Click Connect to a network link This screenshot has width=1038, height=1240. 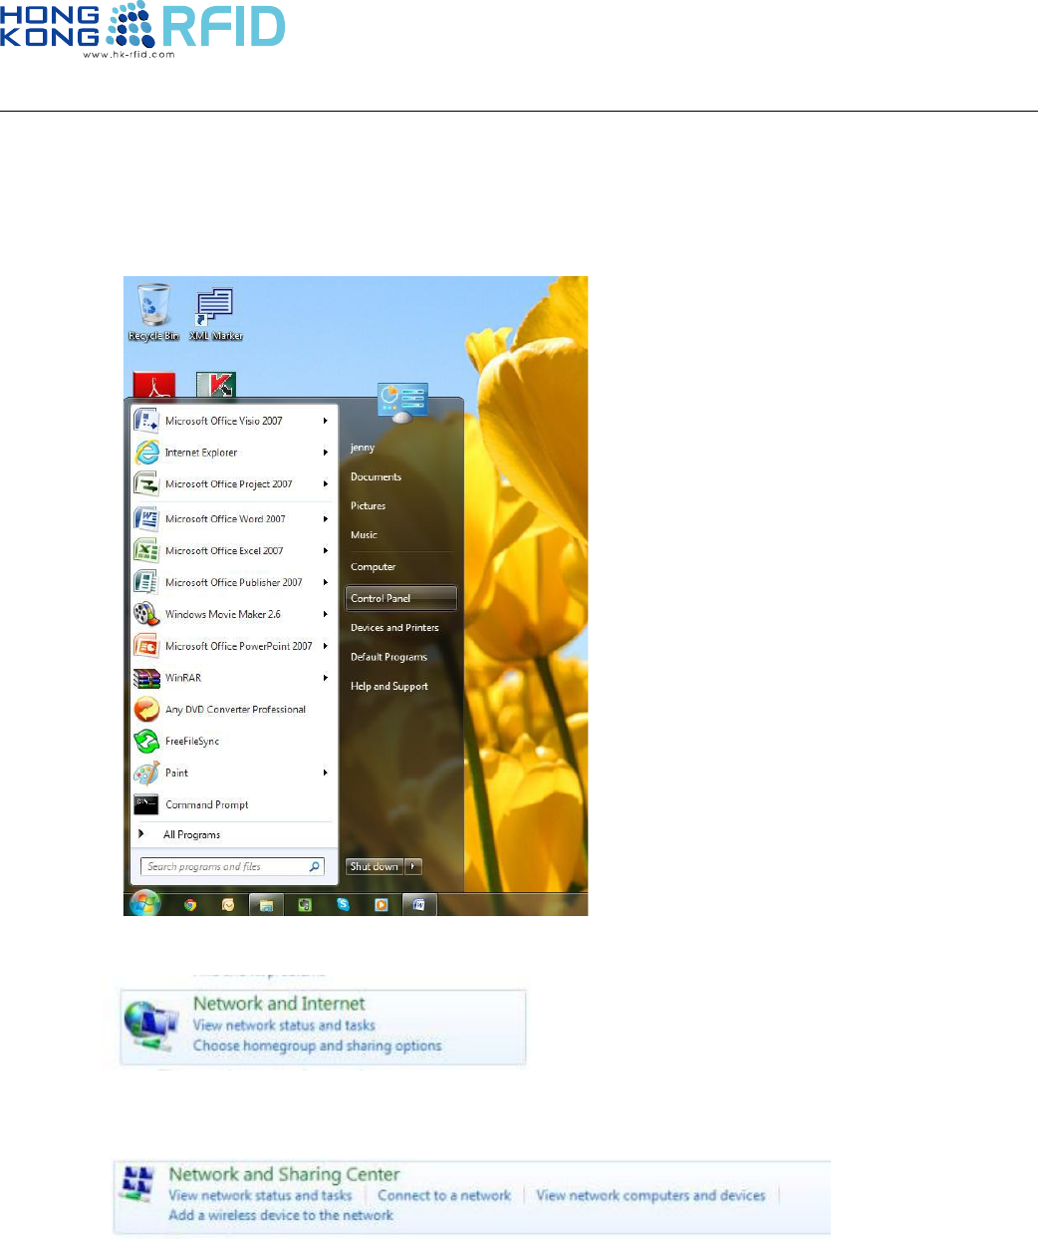[444, 1195]
